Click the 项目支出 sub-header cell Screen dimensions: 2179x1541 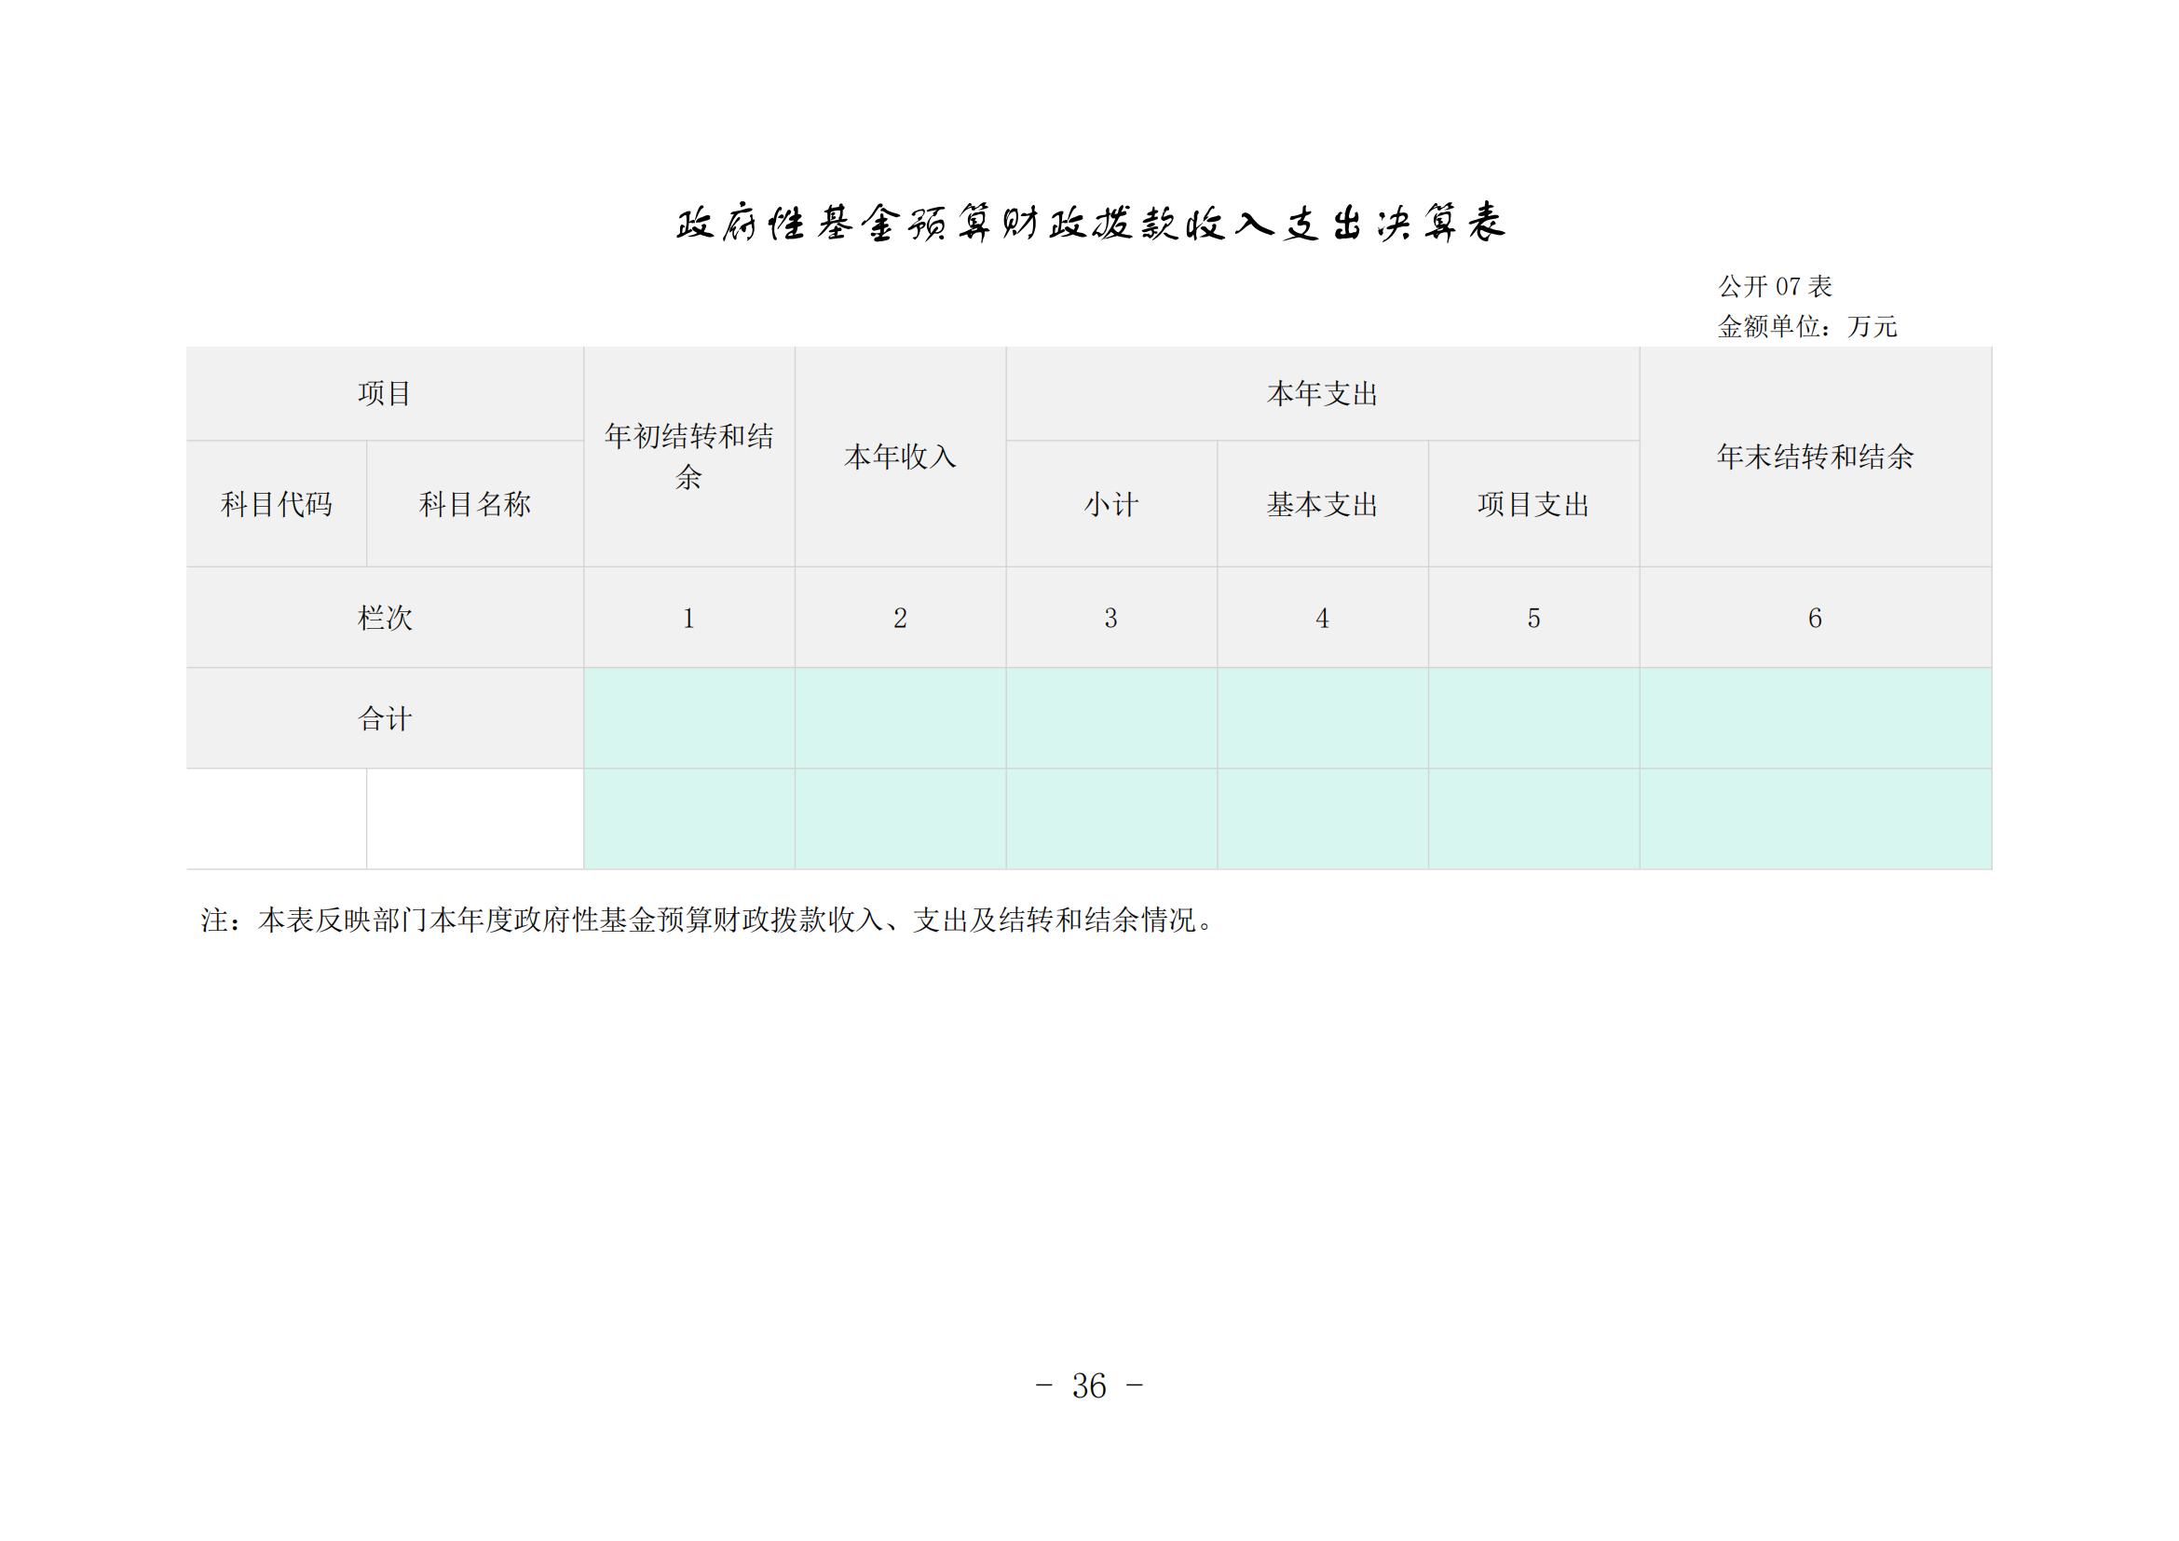click(1533, 504)
